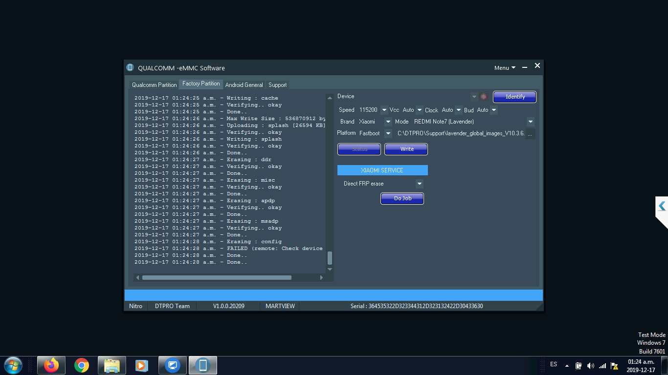
Task: Launch Google Chrome from the taskbar
Action: [x=82, y=365]
